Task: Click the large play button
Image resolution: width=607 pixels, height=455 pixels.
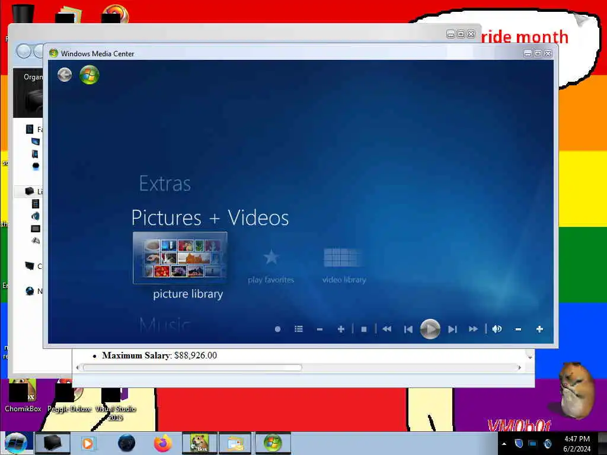Action: tap(430, 329)
